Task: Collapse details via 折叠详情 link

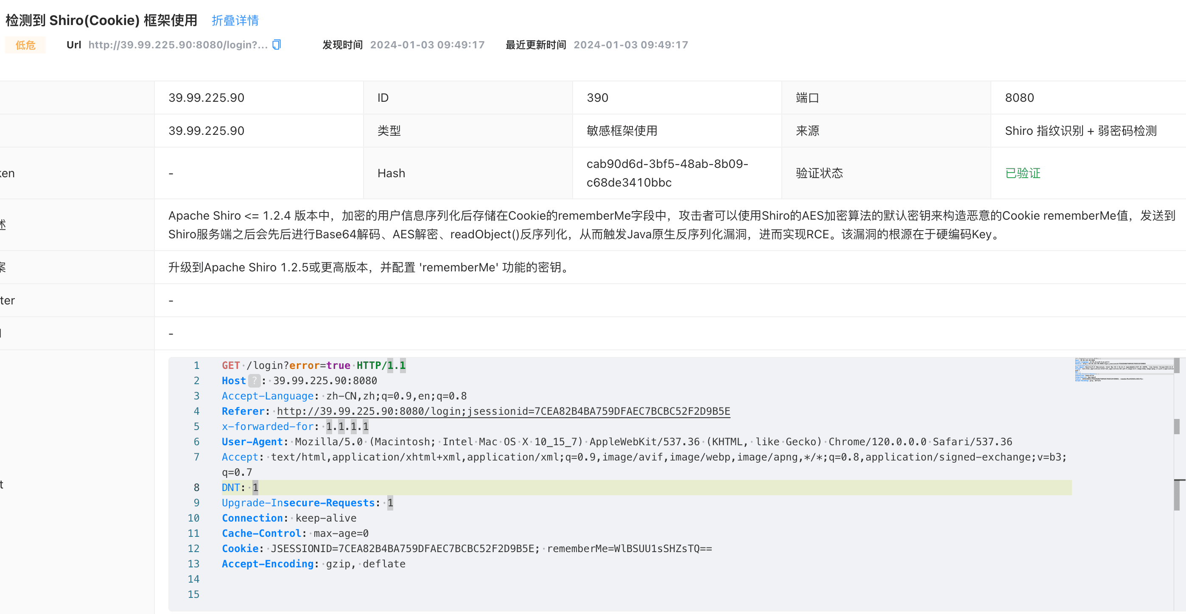Action: 235,20
